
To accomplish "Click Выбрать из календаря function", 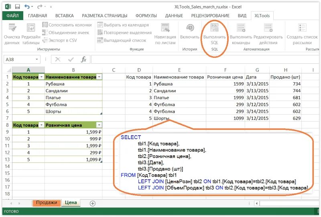I will pyautogui.click(x=123, y=25).
